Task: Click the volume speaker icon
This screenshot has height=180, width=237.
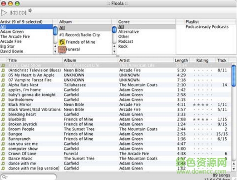Action: [x=30, y=10]
